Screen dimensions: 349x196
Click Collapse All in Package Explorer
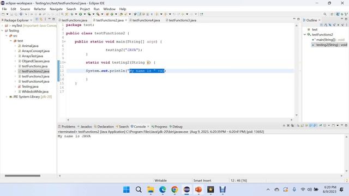click(x=37, y=20)
